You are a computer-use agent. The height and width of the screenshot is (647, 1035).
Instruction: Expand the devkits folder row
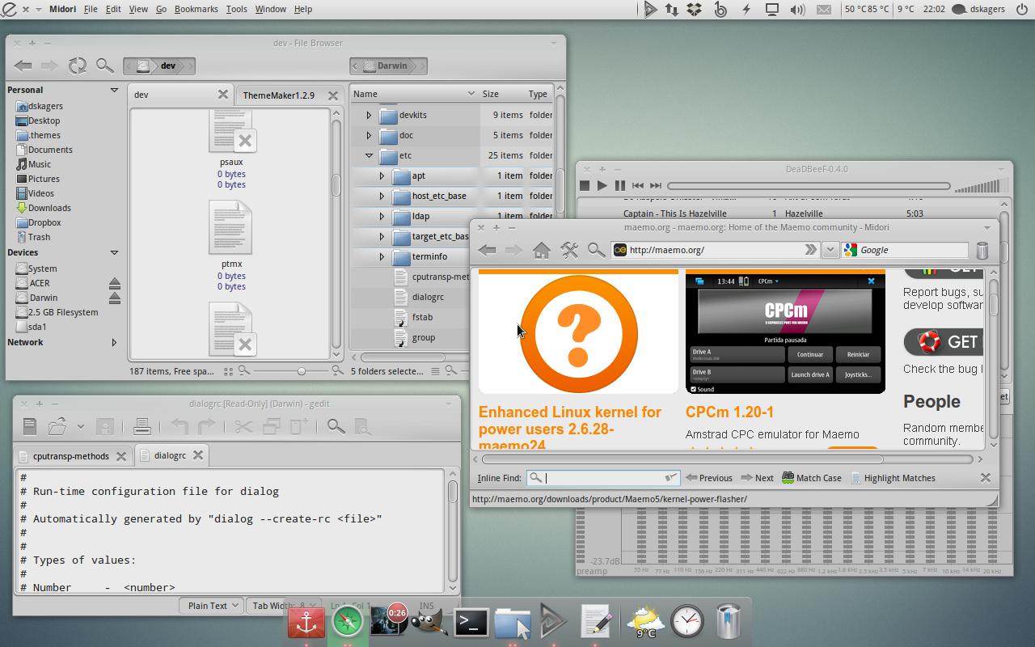click(369, 115)
